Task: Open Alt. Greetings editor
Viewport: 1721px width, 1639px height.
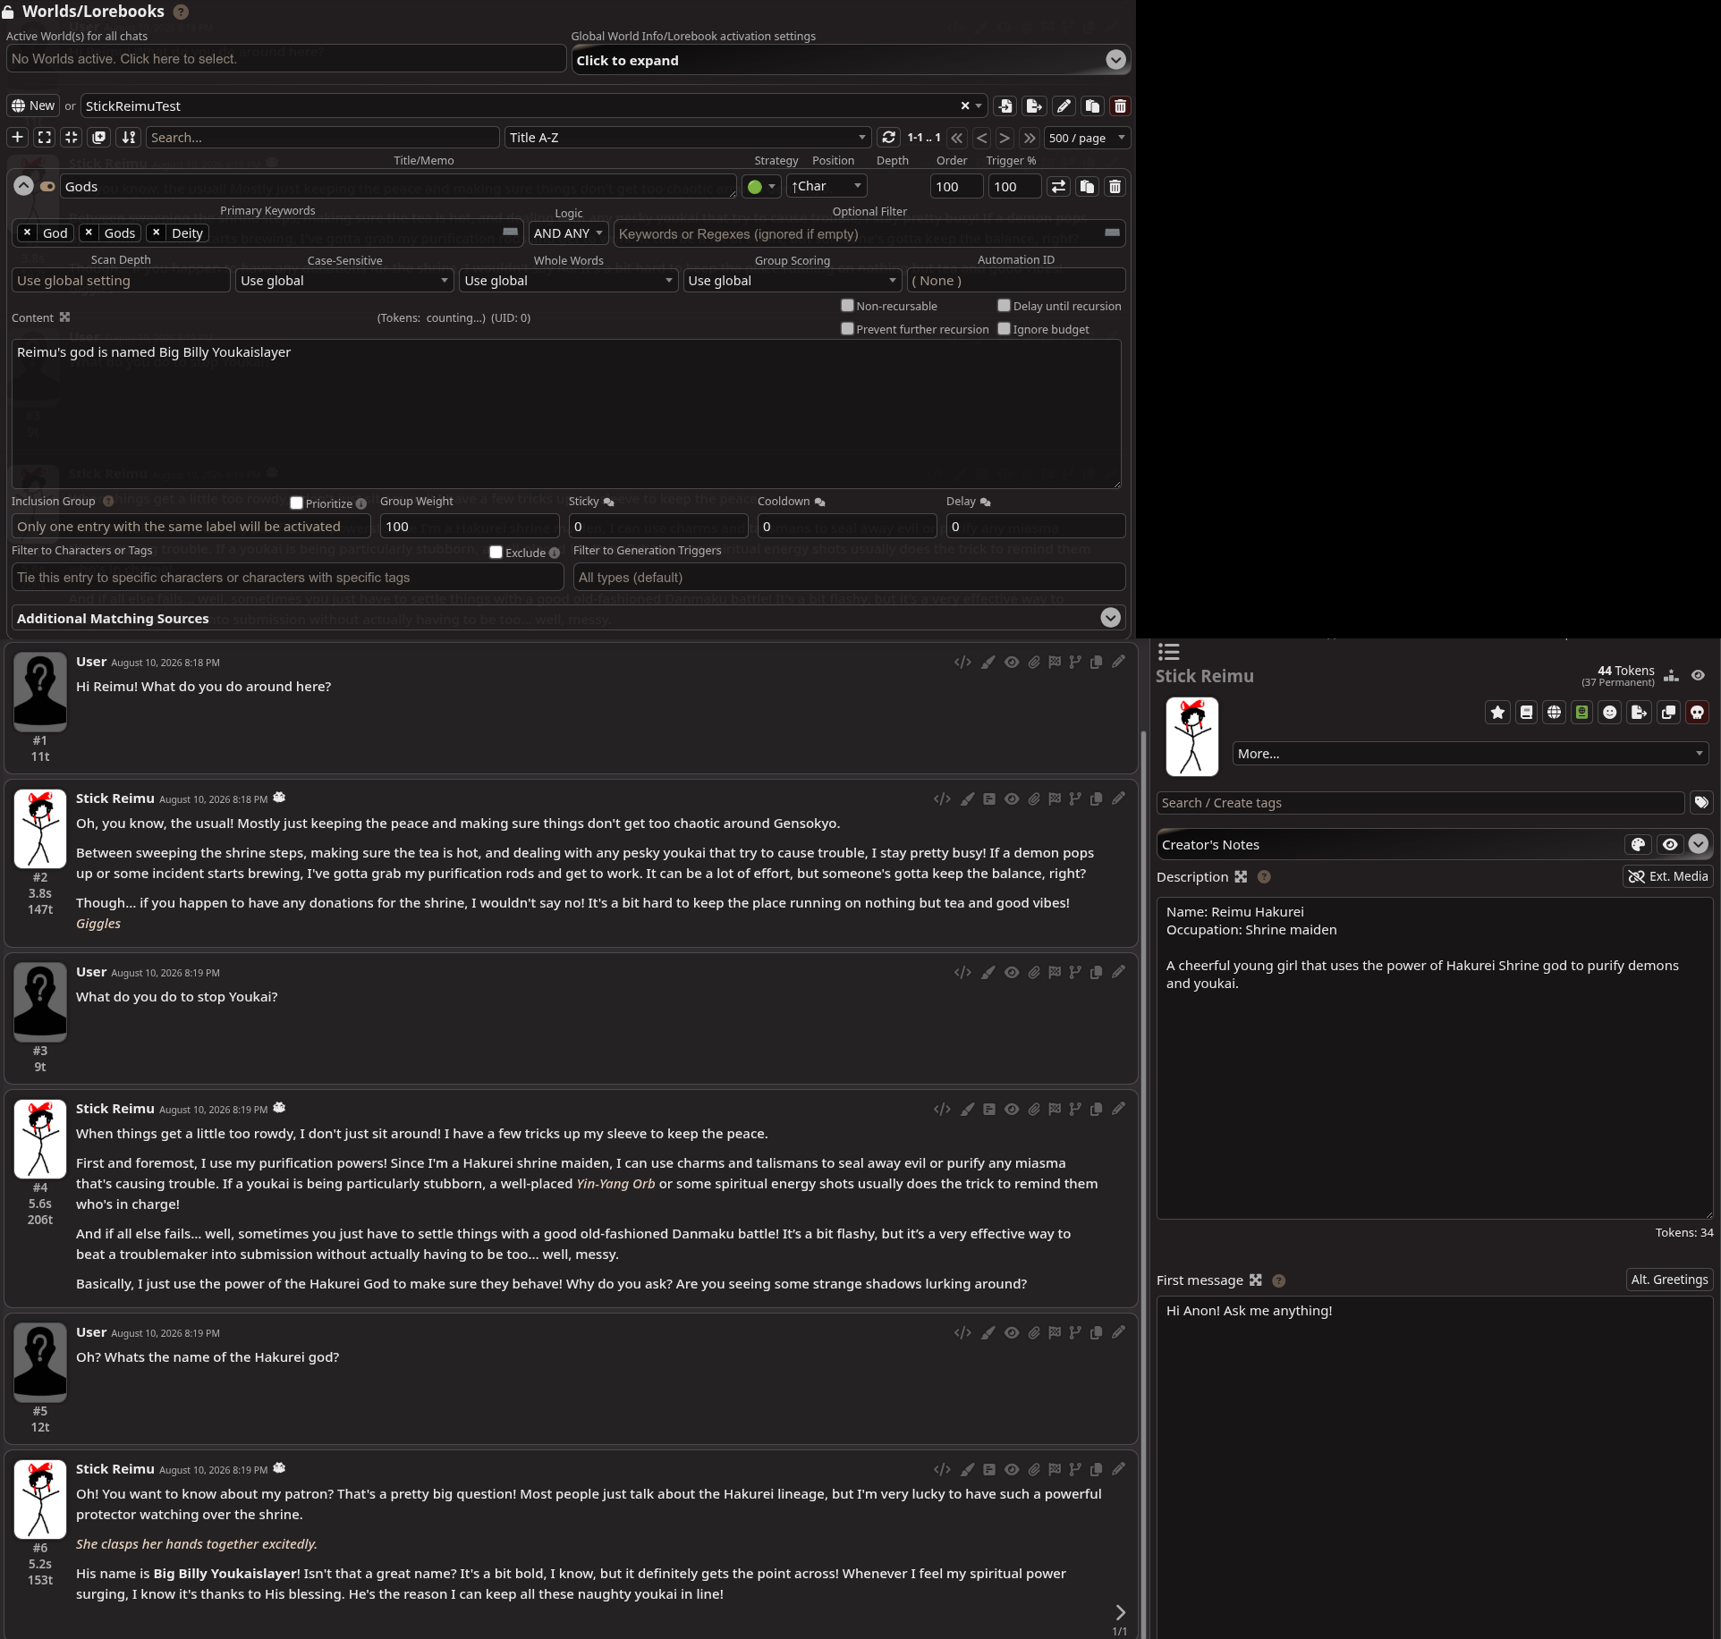Action: click(1669, 1280)
